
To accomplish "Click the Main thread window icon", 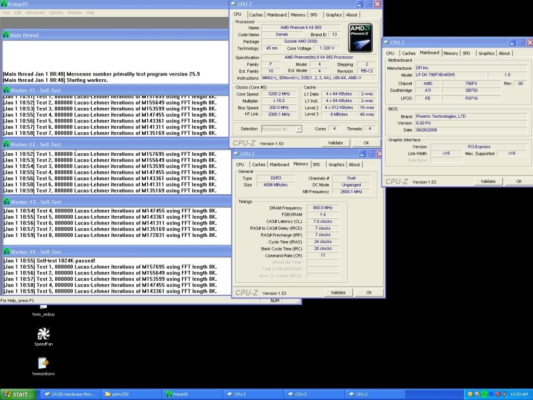I will tap(6, 35).
